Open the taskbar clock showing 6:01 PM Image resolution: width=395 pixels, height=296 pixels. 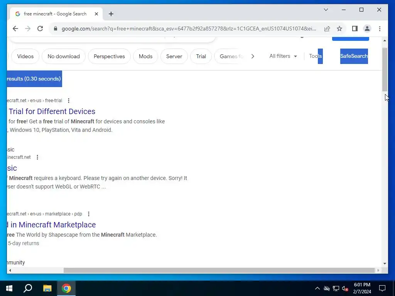[x=362, y=288]
